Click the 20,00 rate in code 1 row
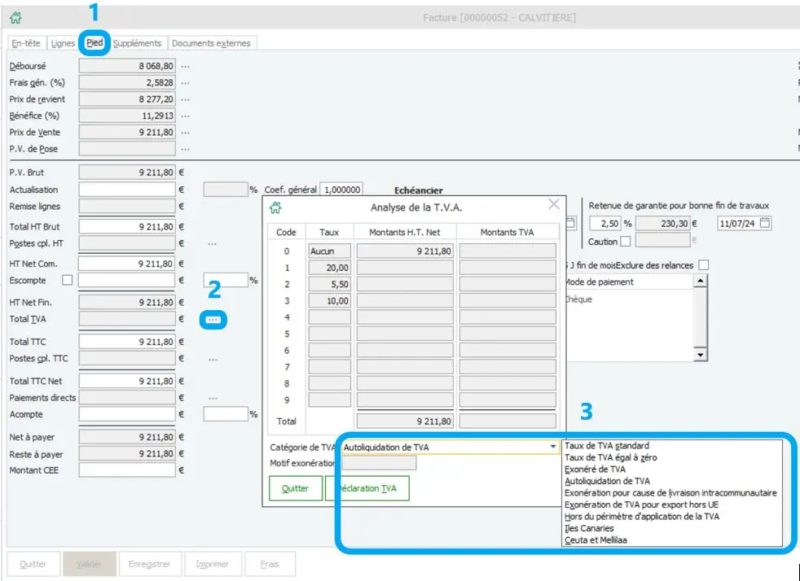The height and width of the screenshot is (581, 800). pyautogui.click(x=330, y=268)
